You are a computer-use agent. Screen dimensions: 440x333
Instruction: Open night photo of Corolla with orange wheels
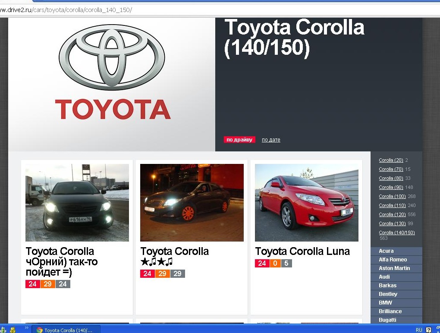(192, 203)
